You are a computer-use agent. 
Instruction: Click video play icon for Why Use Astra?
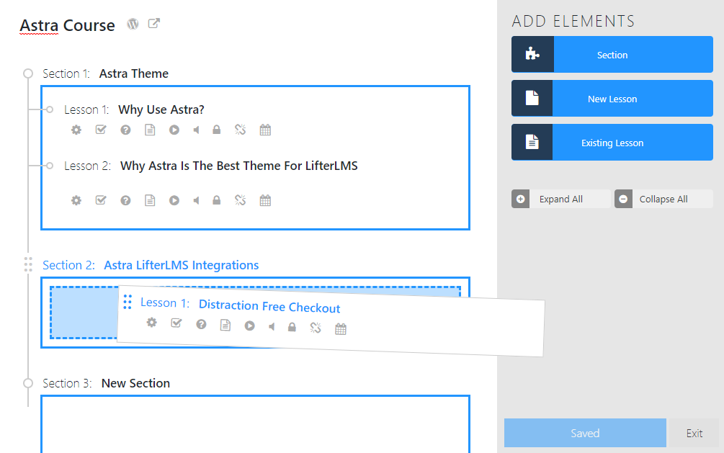click(x=174, y=130)
